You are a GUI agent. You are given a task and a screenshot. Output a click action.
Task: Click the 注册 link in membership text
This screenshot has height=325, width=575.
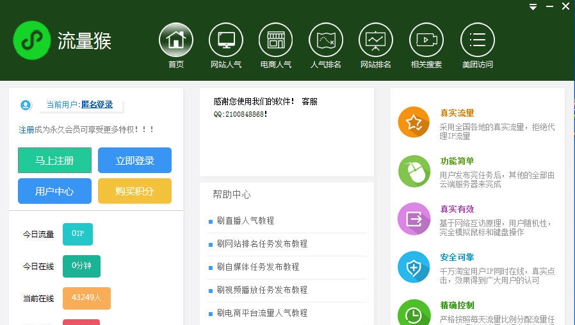26,129
